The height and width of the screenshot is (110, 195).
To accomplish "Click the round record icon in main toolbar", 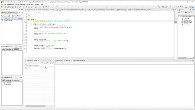I will point(15,7).
